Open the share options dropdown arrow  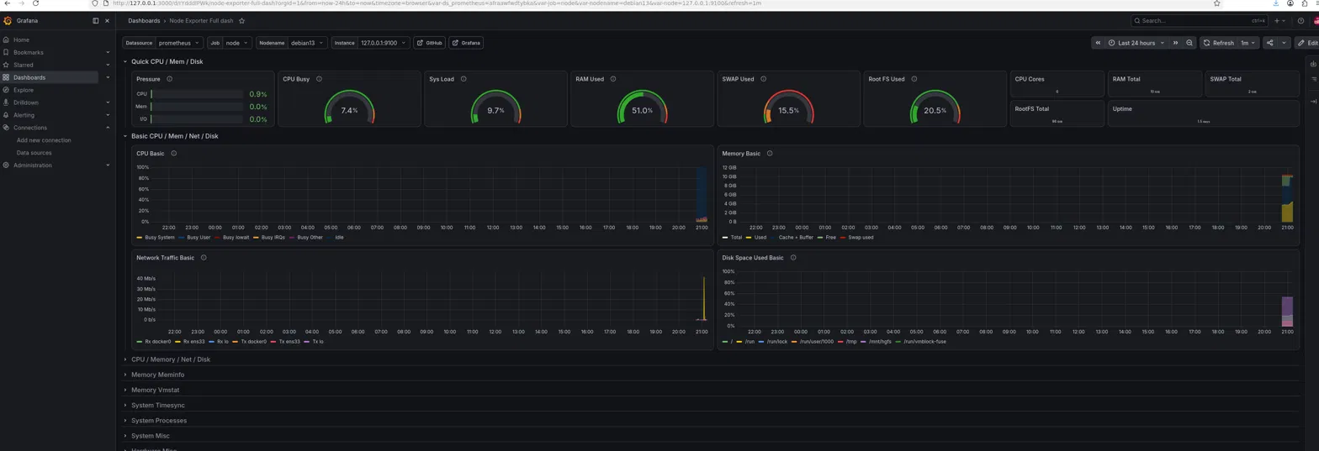tap(1284, 43)
